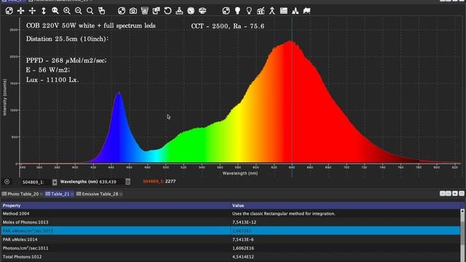
Task: Click the plain magnifier zoom icon
Action: click(x=90, y=11)
